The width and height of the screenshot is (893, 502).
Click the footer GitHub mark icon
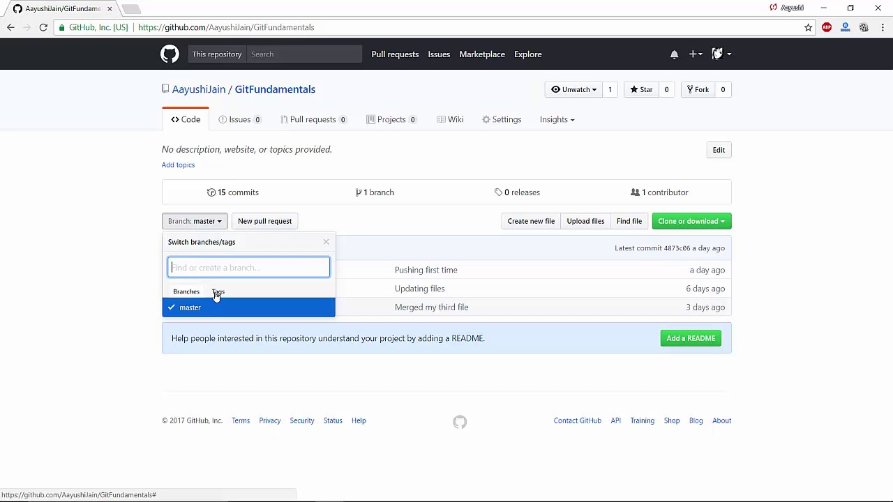tap(460, 422)
